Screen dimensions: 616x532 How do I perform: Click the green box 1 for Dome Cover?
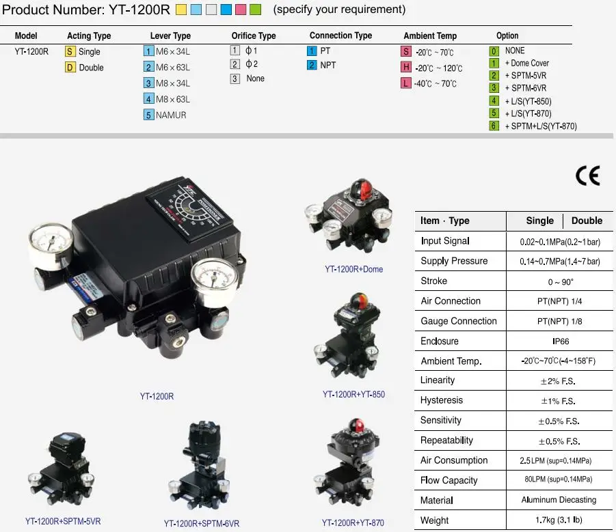(494, 63)
